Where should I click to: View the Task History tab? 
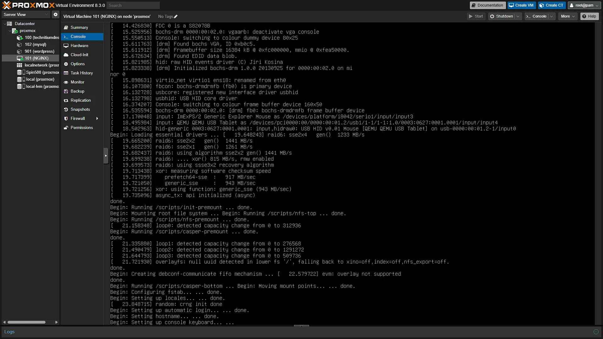(82, 73)
